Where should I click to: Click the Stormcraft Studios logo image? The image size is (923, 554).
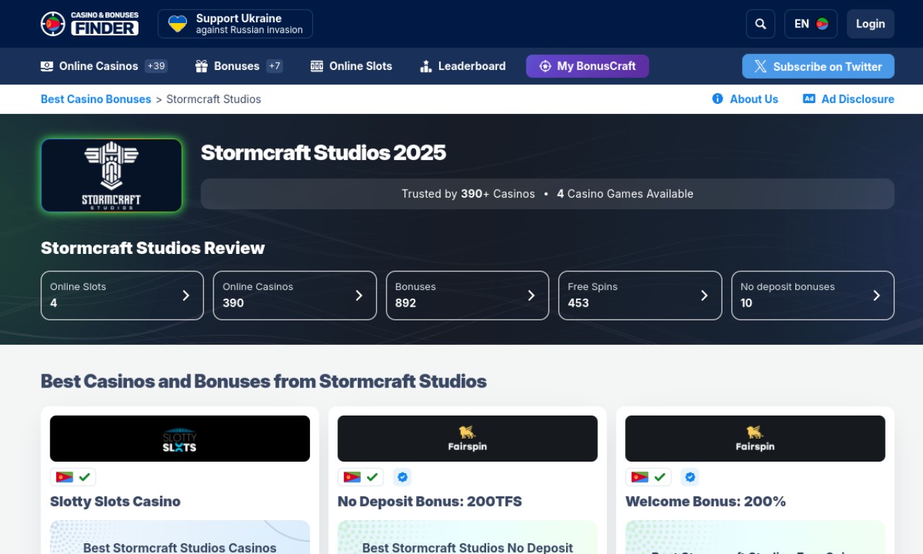coord(111,175)
